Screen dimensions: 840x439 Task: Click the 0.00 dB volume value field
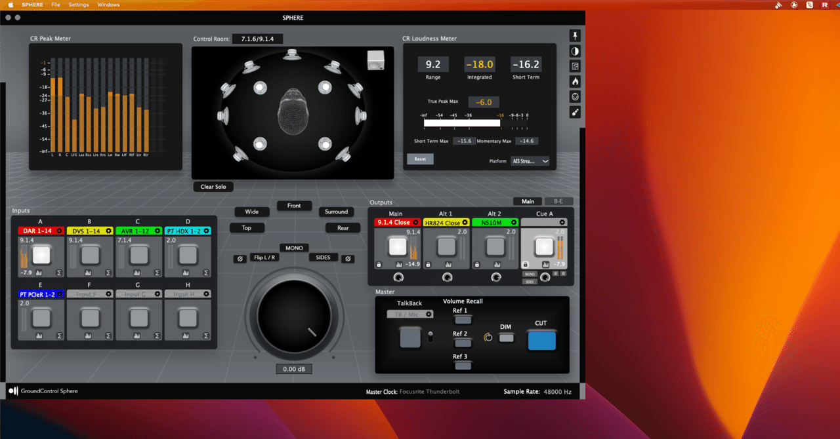point(294,370)
